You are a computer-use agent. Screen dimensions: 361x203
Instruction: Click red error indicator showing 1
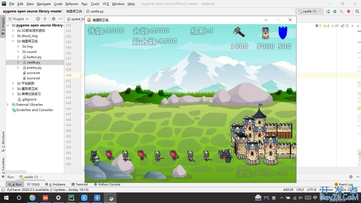(318, 26)
